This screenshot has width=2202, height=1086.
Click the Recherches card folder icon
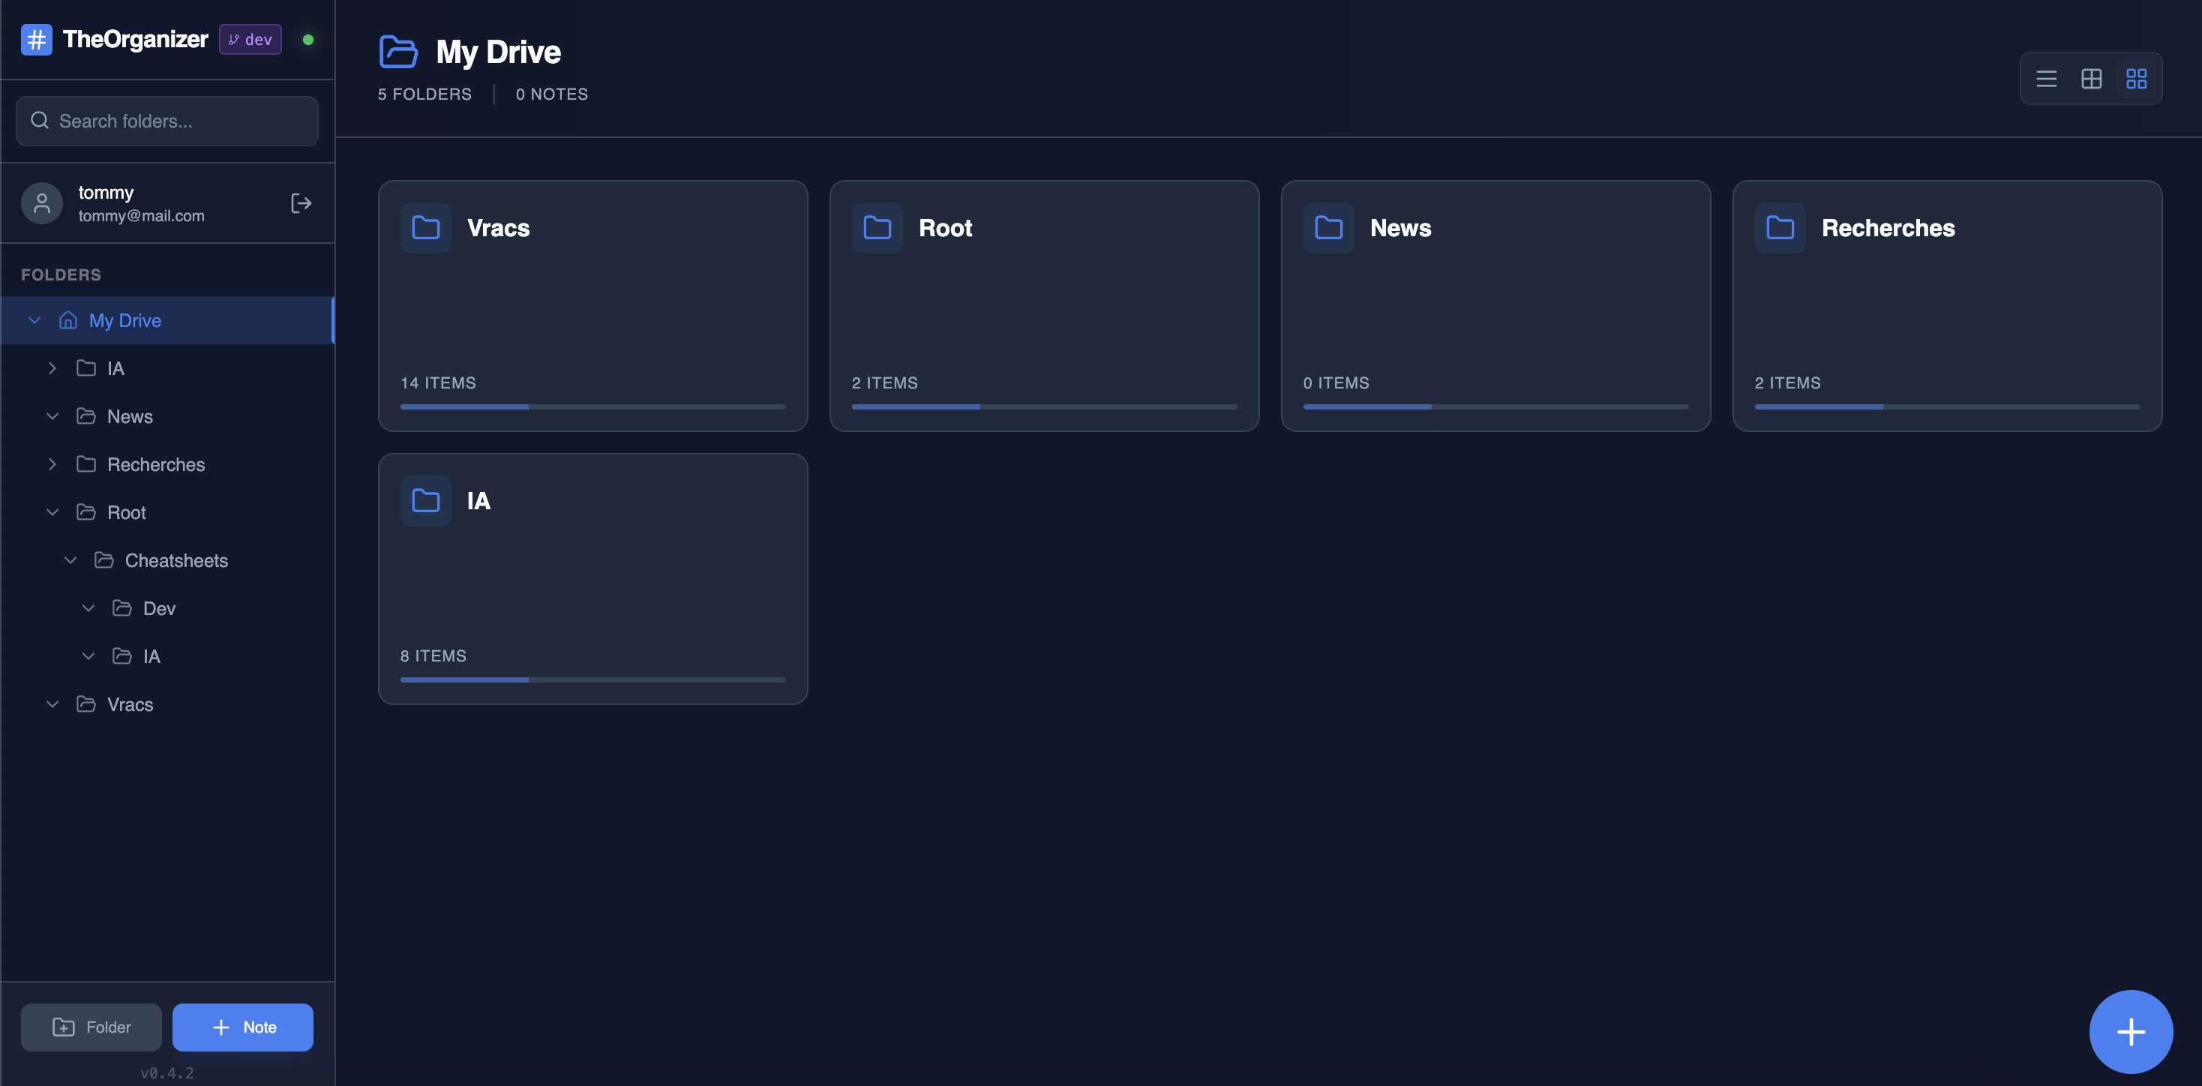[1780, 227]
